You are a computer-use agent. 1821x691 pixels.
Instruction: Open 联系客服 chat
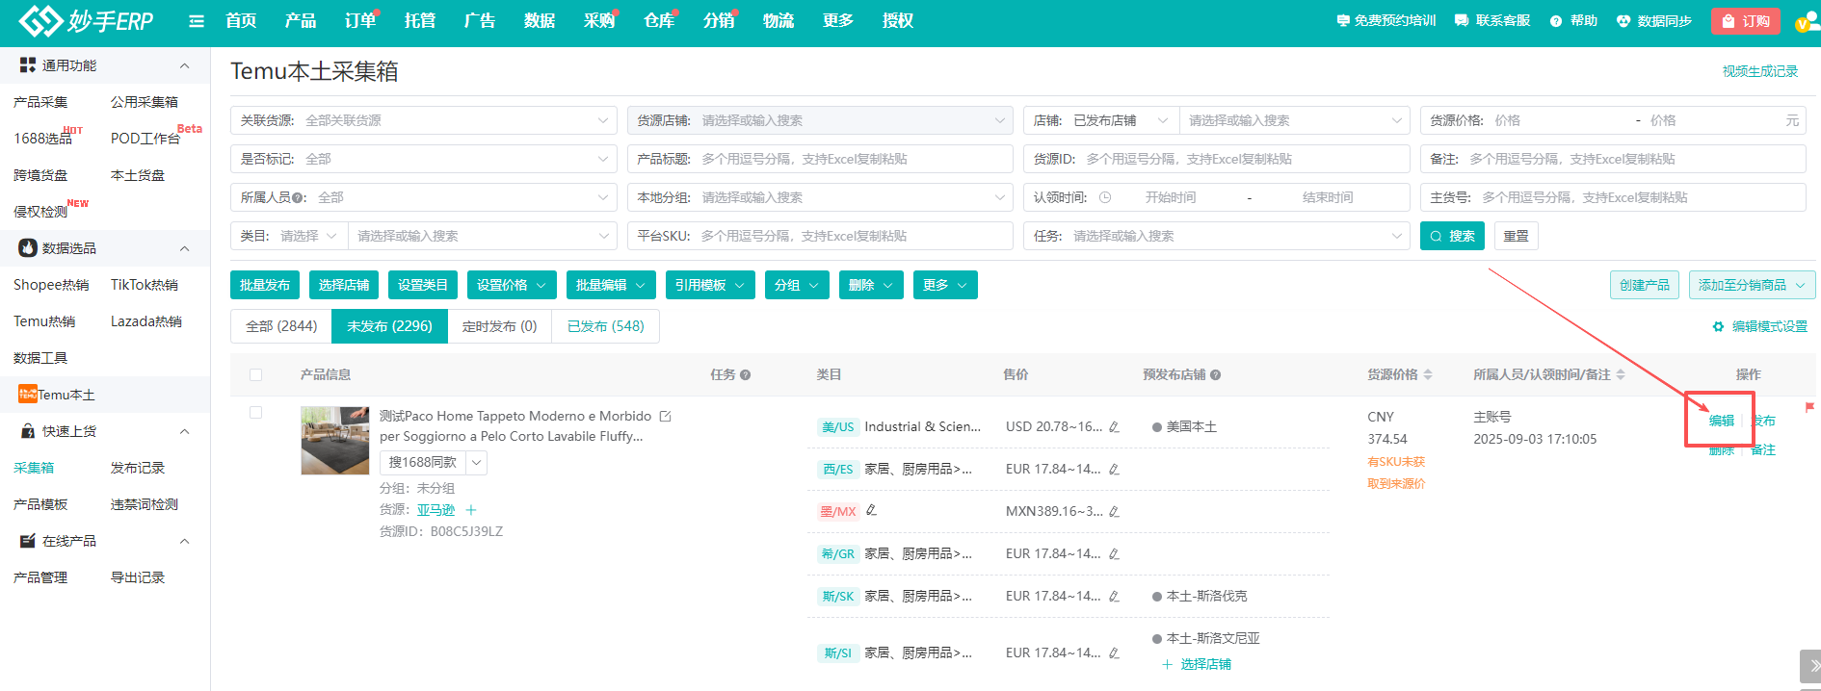pos(1492,20)
